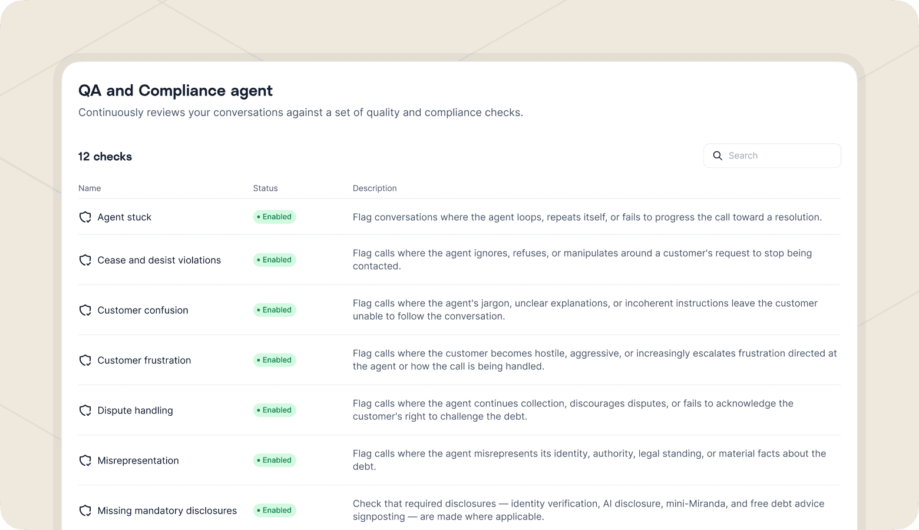The height and width of the screenshot is (530, 919).
Task: Click the shield icon beside Dispute handling
Action: point(85,410)
